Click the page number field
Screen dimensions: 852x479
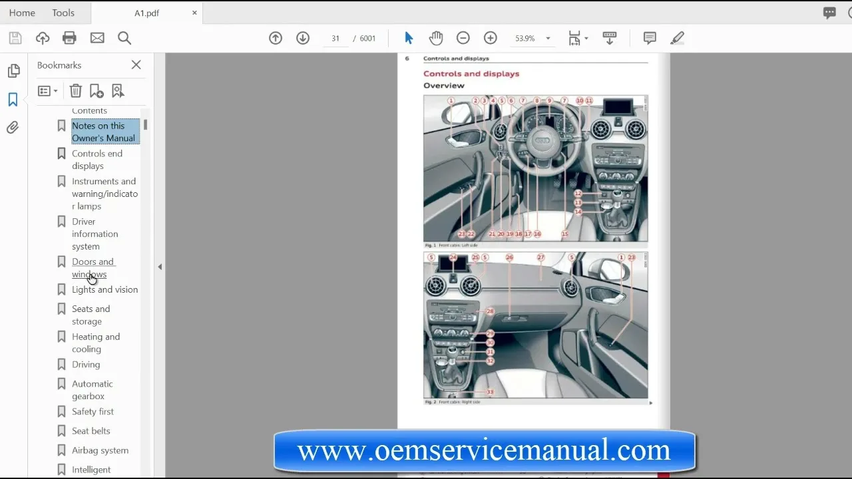click(x=335, y=39)
